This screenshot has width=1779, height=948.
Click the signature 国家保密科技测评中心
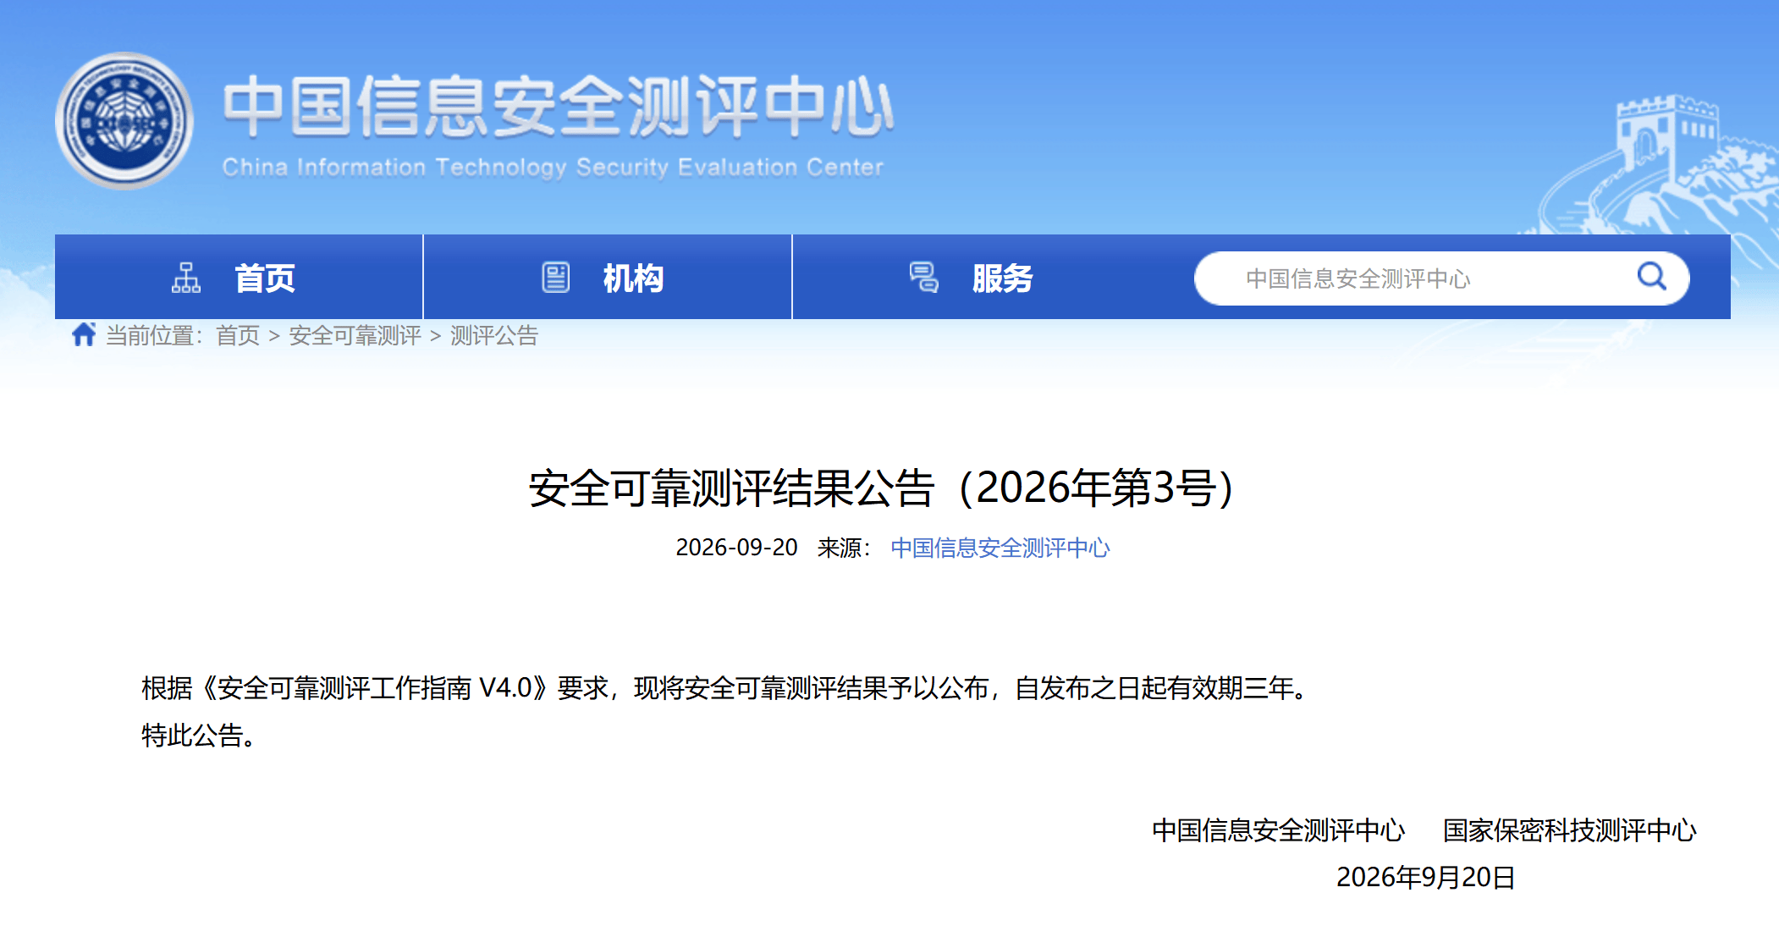[1570, 830]
